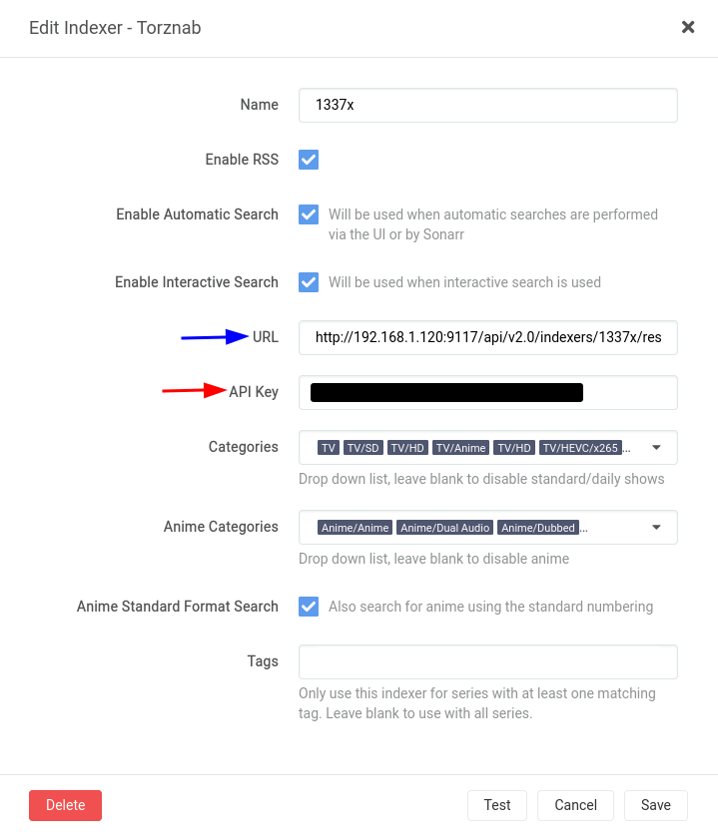Viewport: 718px width, 836px height.
Task: Delete this indexer with the red button
Action: click(x=65, y=805)
